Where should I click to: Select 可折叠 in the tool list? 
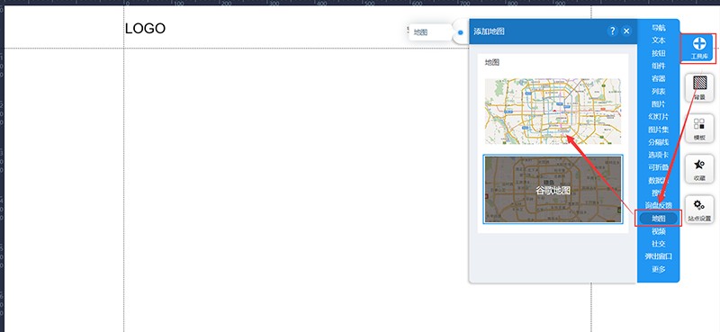[659, 168]
